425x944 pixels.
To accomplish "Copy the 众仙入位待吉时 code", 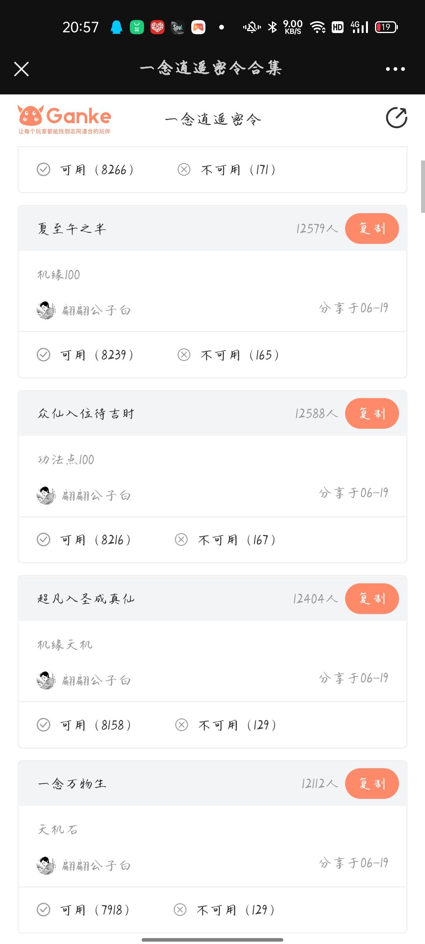I will [372, 413].
